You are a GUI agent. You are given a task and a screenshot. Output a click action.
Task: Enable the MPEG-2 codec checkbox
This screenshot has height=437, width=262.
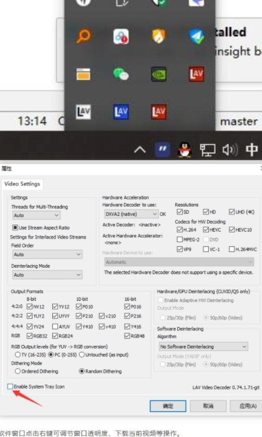(179, 240)
